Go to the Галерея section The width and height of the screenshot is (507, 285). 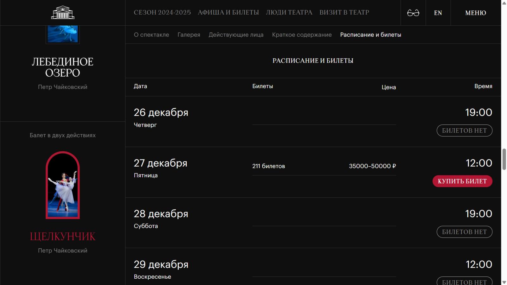pos(189,35)
